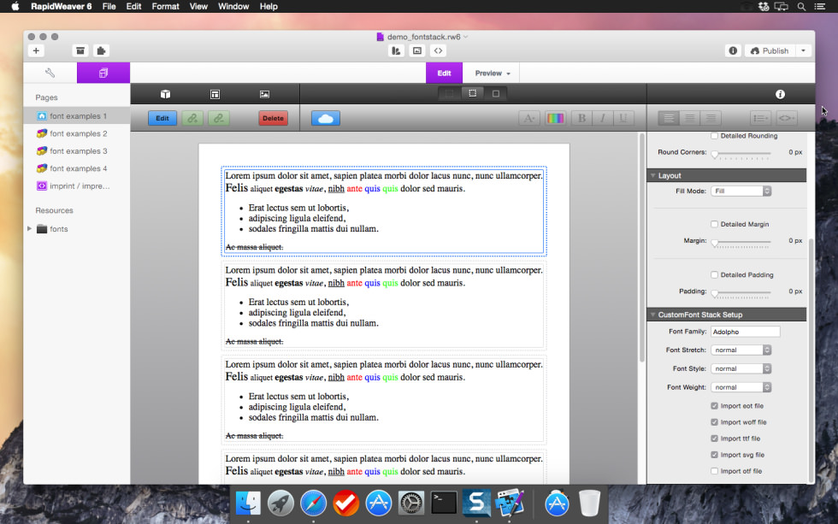Open the Format menu
Screen dimensions: 838x524
(x=165, y=6)
